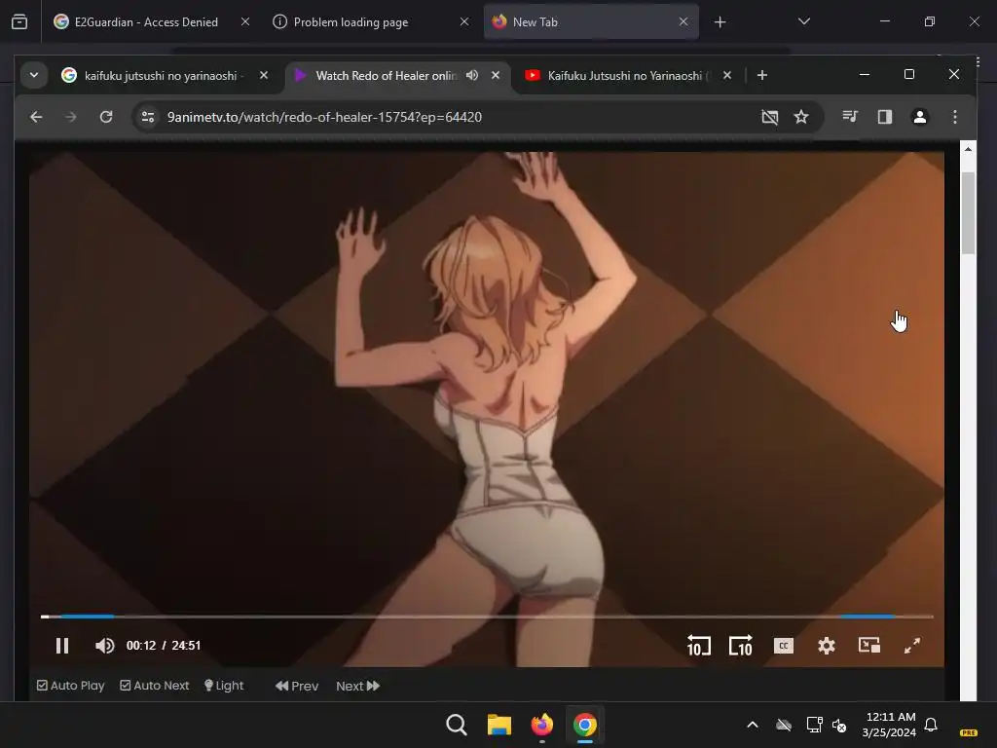List all Firefox tabs dropdown
997x748 pixels.
pyautogui.click(x=803, y=21)
